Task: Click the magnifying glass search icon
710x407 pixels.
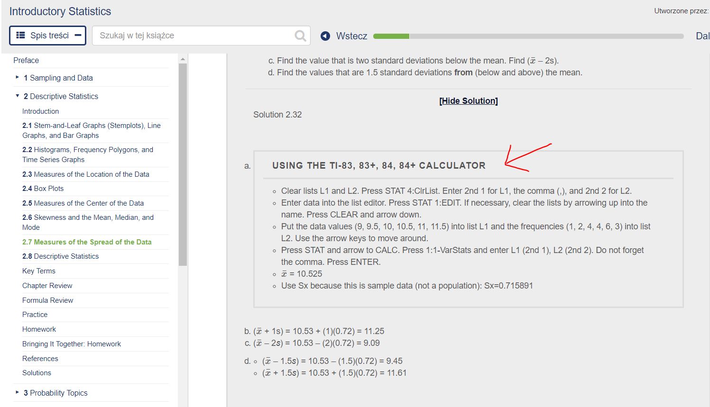Action: (300, 36)
